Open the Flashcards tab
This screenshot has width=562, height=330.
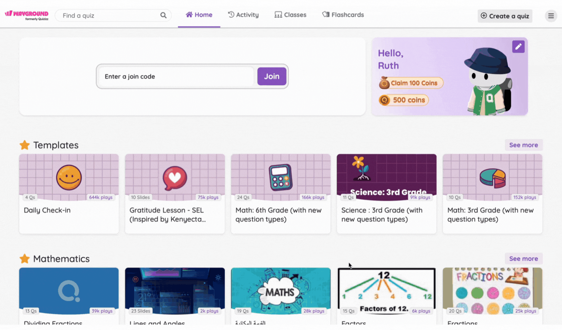pyautogui.click(x=343, y=15)
